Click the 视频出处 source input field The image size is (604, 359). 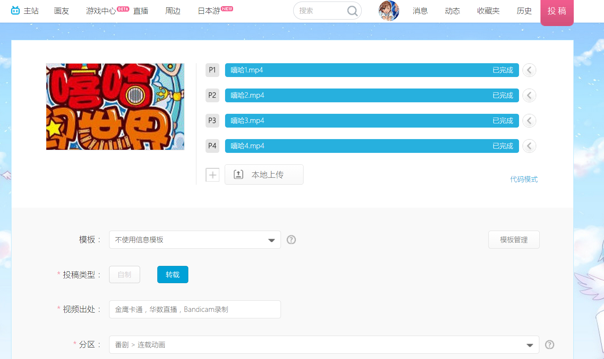[195, 309]
